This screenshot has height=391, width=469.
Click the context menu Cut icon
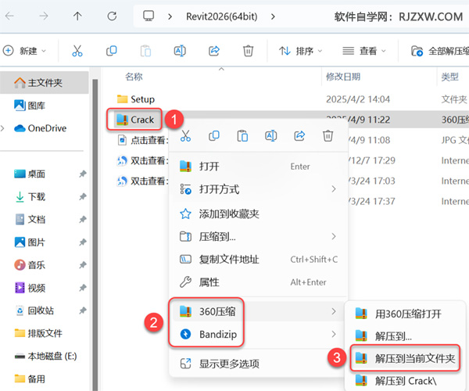[x=185, y=136]
